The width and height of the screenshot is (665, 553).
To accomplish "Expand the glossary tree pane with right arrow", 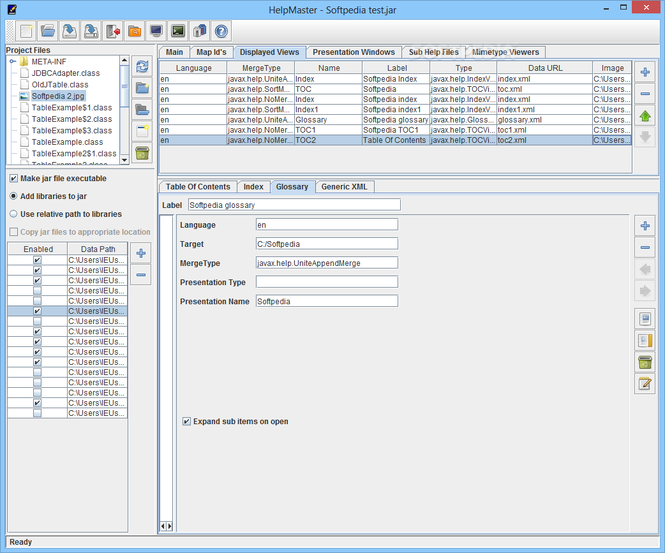I will pos(170,526).
